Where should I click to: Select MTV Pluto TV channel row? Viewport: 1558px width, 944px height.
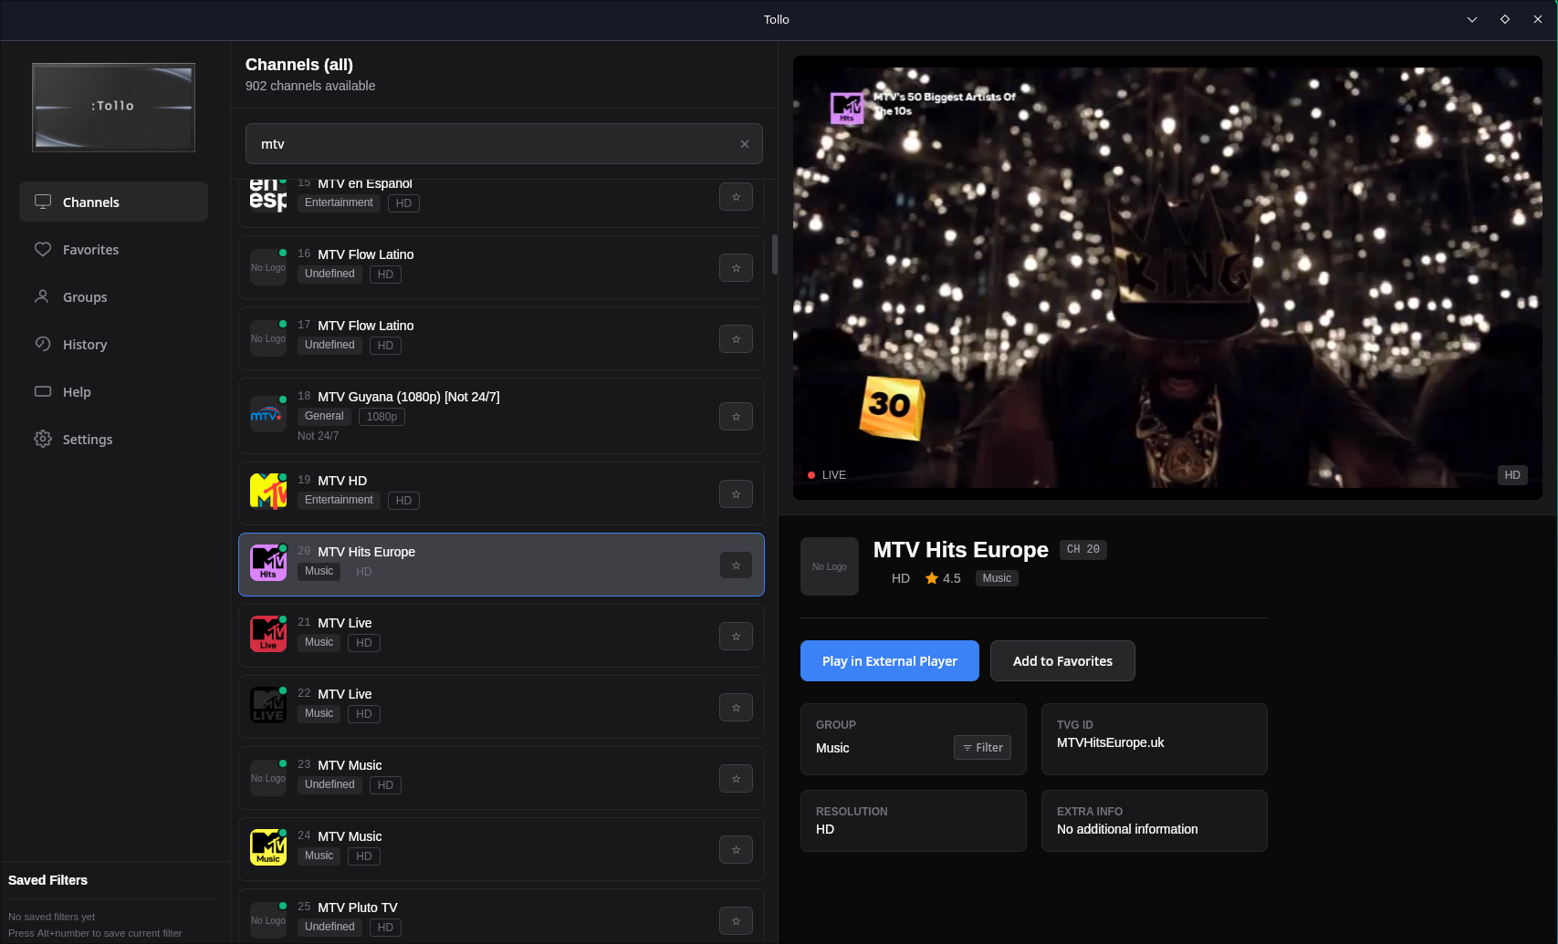coord(501,917)
